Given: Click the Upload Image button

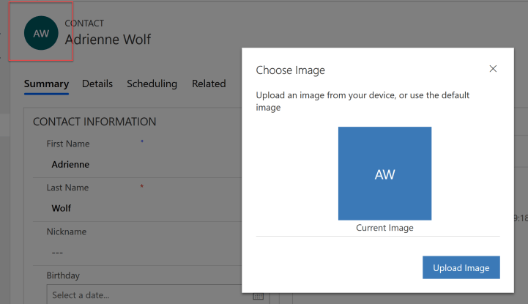Looking at the screenshot, I should (461, 267).
